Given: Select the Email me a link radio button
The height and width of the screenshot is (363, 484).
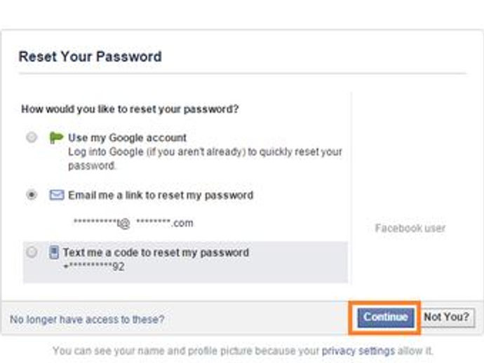Looking at the screenshot, I should click(x=32, y=195).
